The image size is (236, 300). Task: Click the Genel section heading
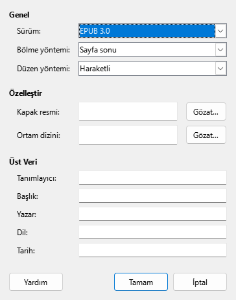pyautogui.click(x=19, y=15)
